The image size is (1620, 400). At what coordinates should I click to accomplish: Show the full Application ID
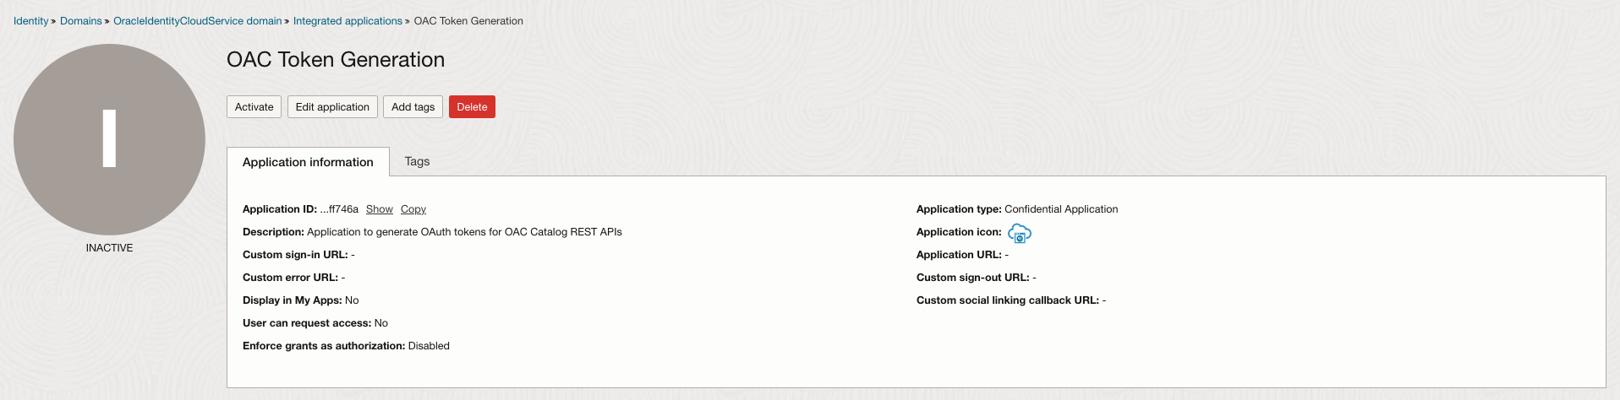click(x=380, y=209)
